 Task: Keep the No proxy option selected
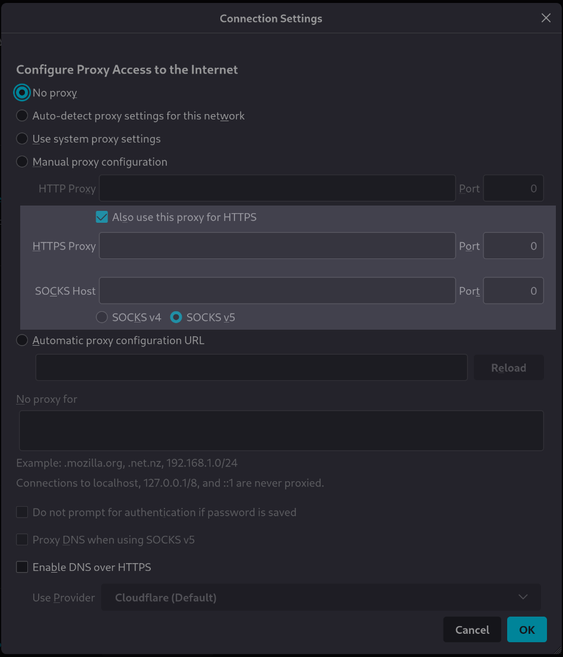pyautogui.click(x=22, y=93)
